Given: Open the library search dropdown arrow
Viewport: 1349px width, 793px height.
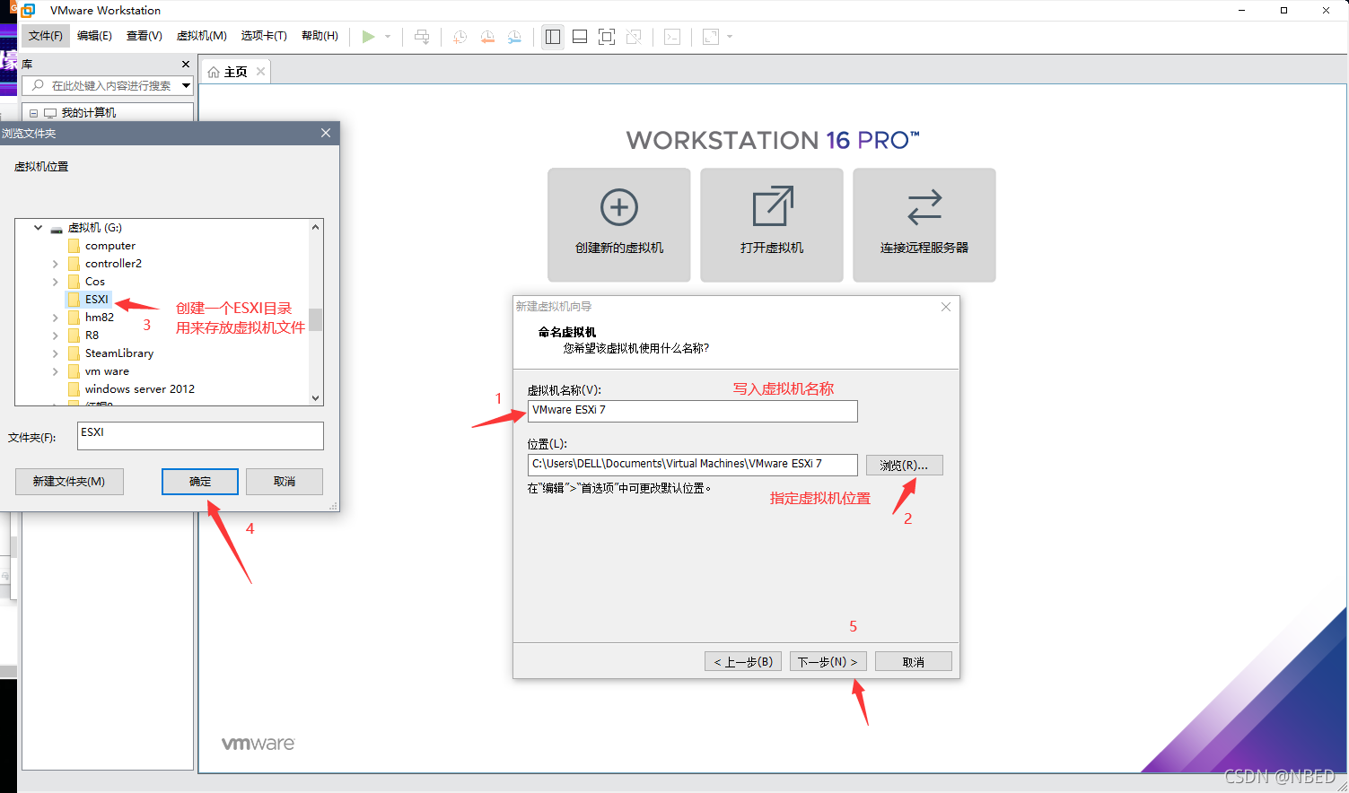Looking at the screenshot, I should tap(187, 86).
